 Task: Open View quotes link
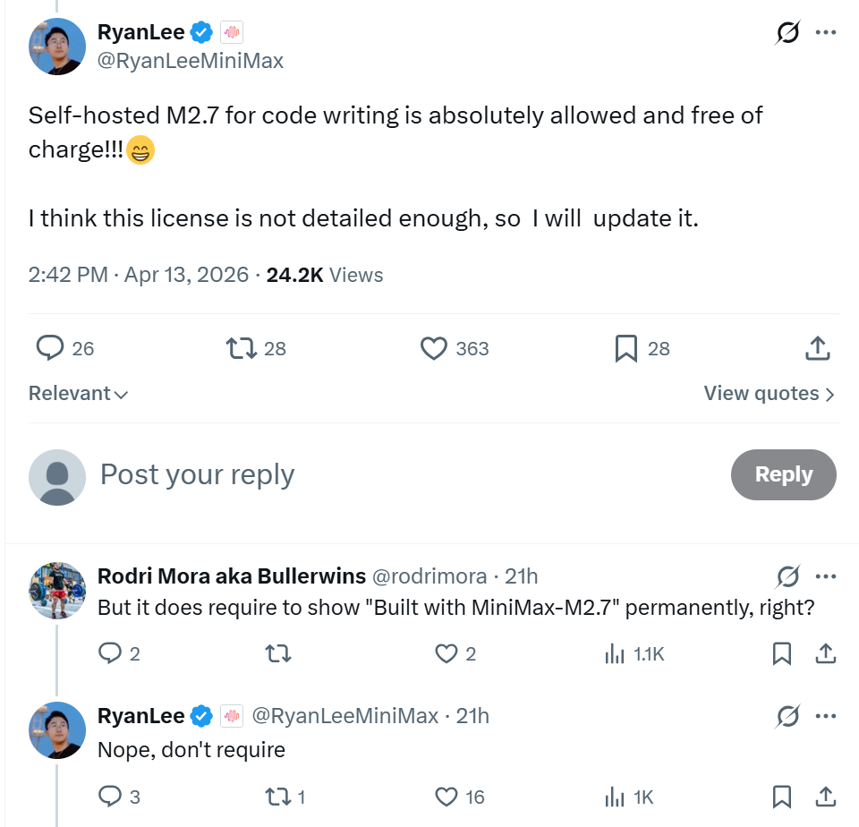(x=769, y=394)
